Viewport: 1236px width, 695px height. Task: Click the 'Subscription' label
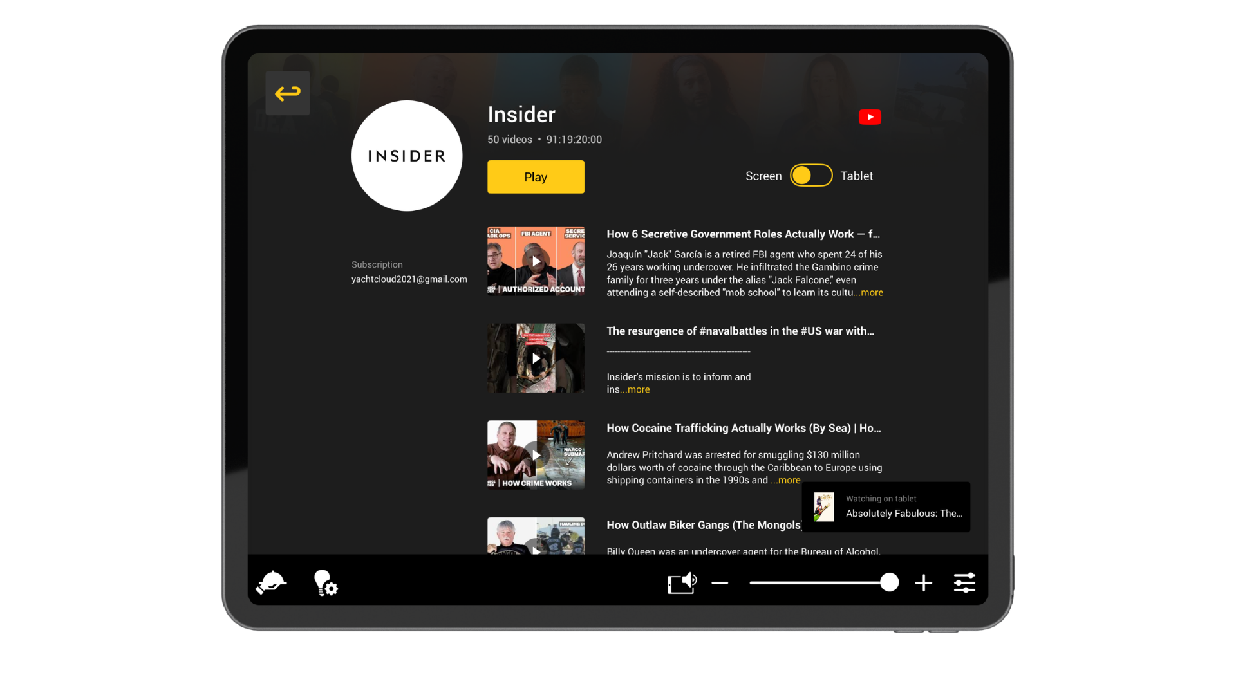377,264
